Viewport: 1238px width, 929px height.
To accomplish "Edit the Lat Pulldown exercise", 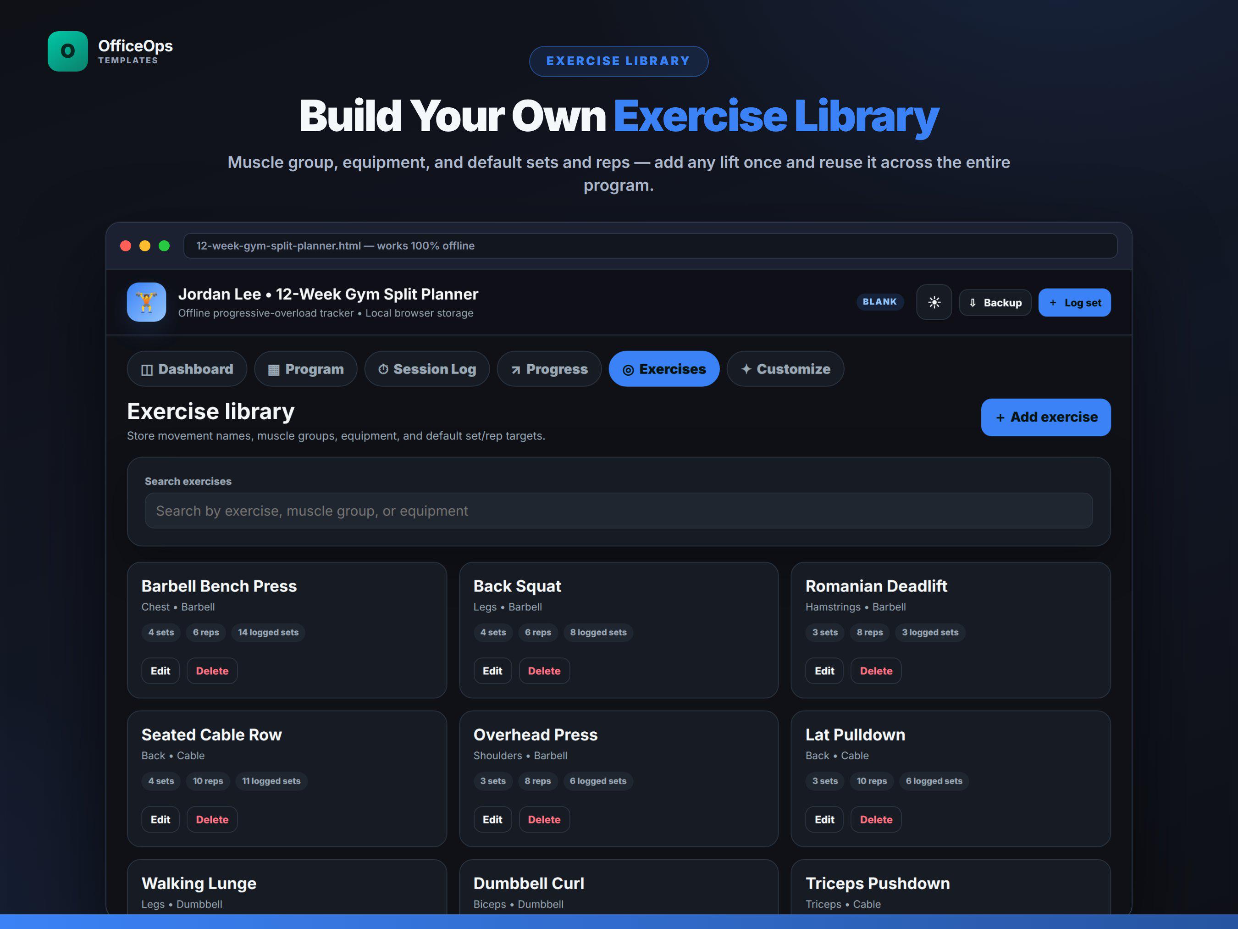I will [x=824, y=819].
